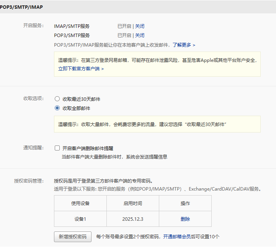Click 已开启 status of IMAP/SMTP服务

tap(124, 26)
